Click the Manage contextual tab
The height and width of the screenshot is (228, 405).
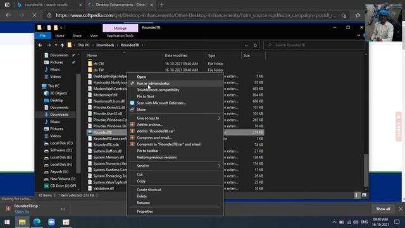(x=120, y=28)
